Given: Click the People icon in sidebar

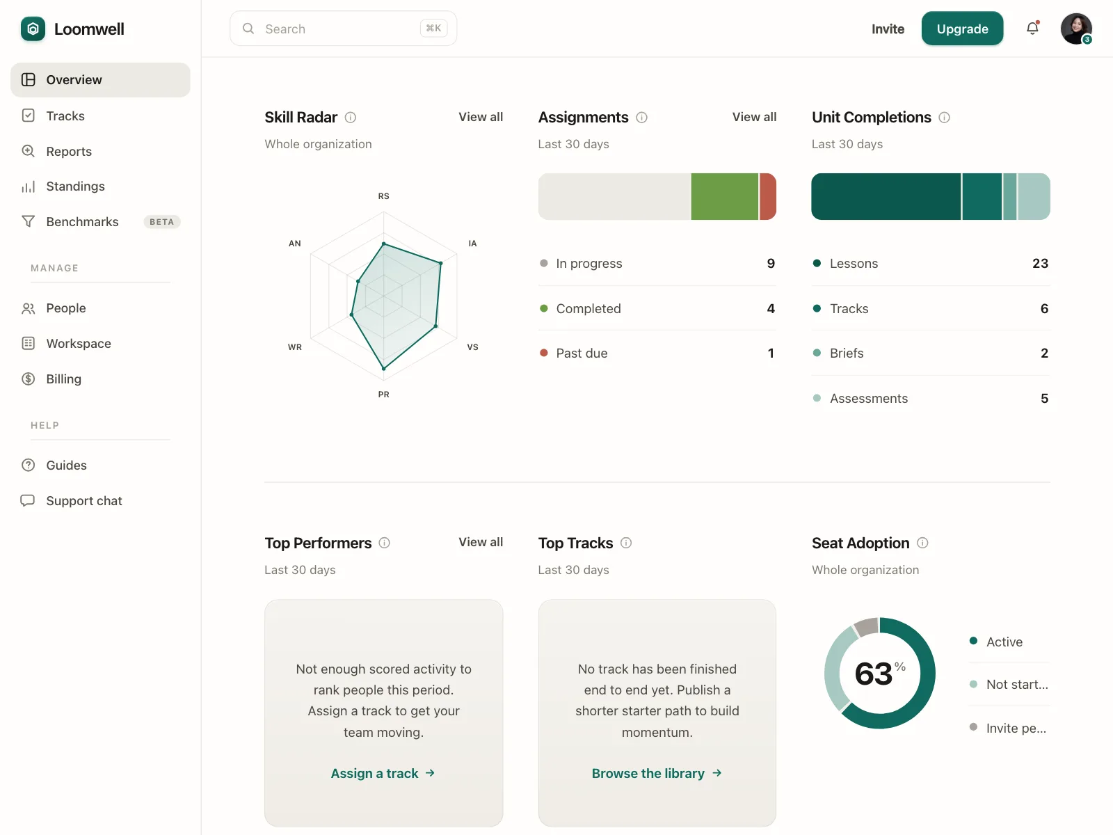Looking at the screenshot, I should pos(29,308).
